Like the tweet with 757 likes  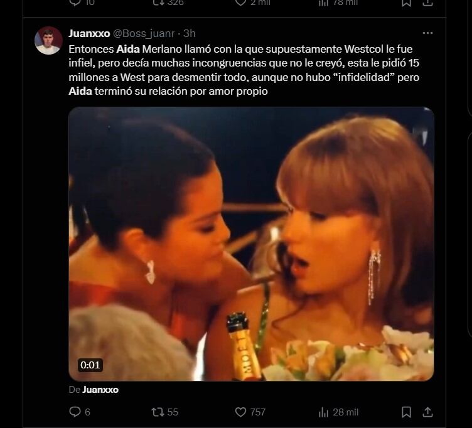tap(241, 412)
